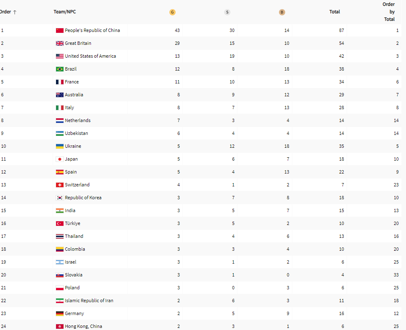Click the China flag icon
Screen dimensions: 406x330
pos(60,30)
